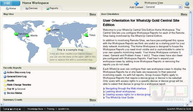Open Creating access rights for a device group
The height and width of the screenshot is (112, 193).
(128, 94)
